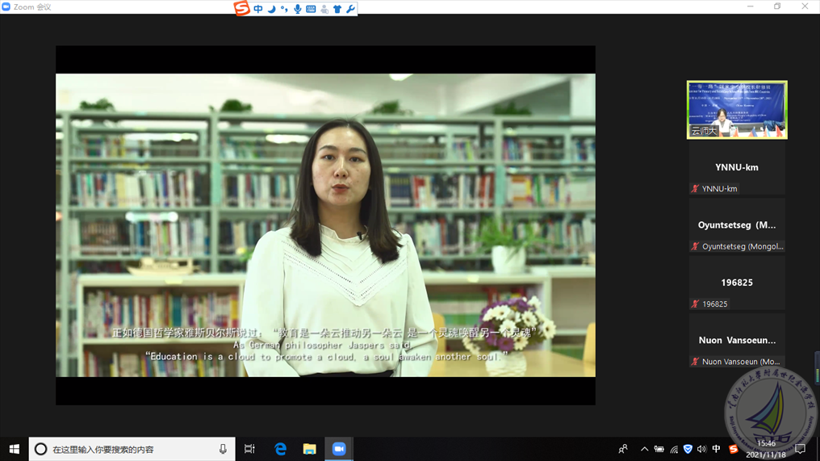Select the YNNU-km participant tile
The width and height of the screenshot is (820, 461).
(736, 168)
